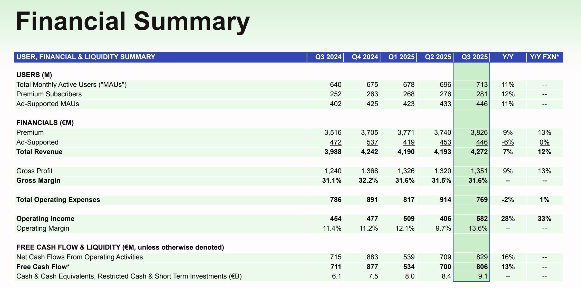
Task: Select the Premium Subscribers row label
Action: click(49, 94)
